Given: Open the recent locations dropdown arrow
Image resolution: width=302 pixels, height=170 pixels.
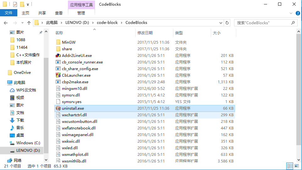Looking at the screenshot, I should pyautogui.click(x=22, y=23).
